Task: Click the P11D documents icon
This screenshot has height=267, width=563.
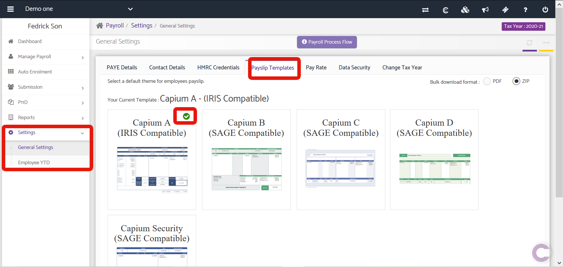Action: click(x=11, y=102)
